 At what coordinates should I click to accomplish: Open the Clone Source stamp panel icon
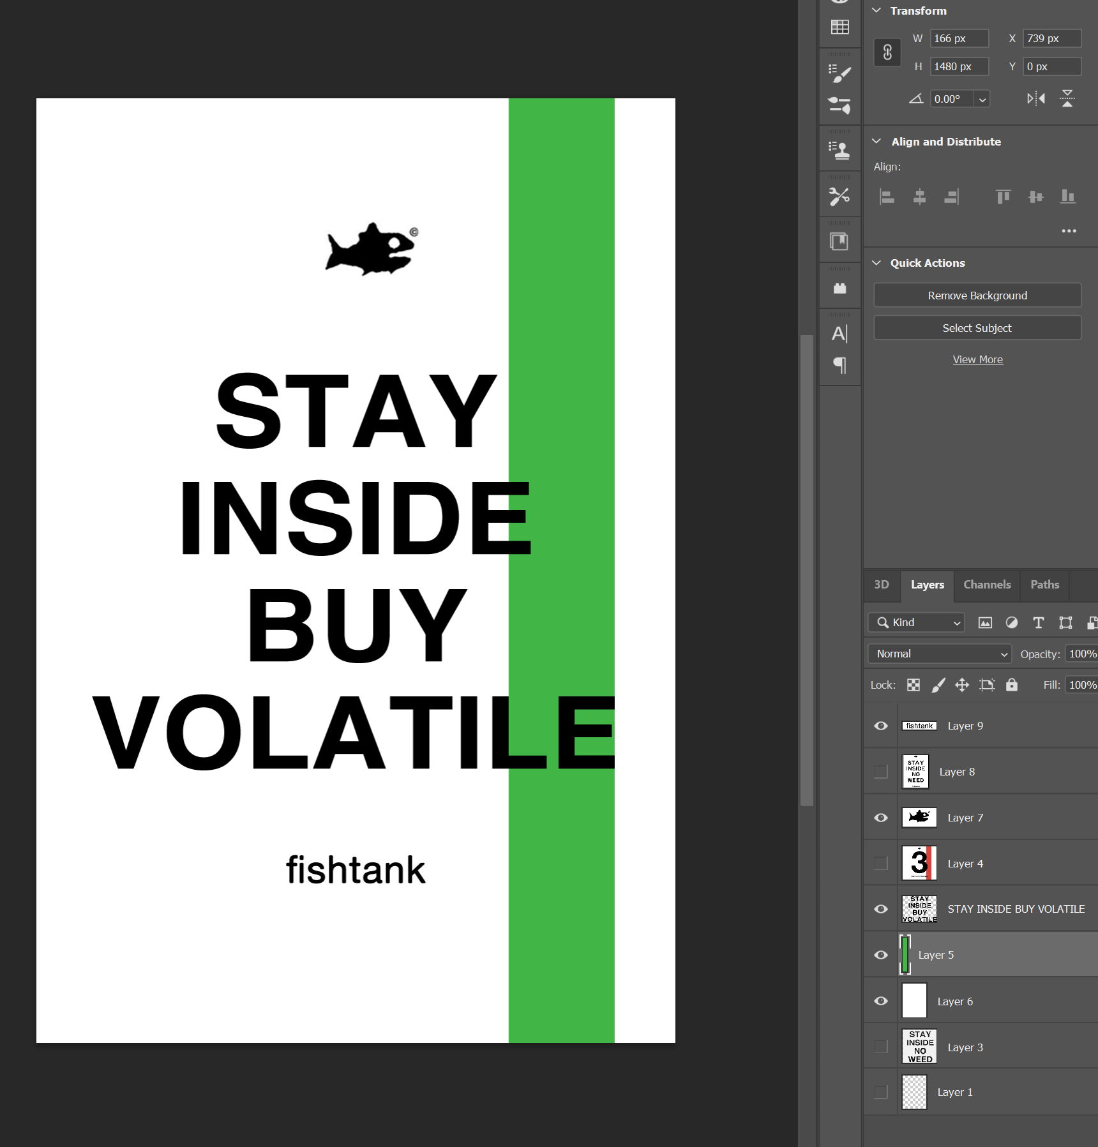pos(839,151)
